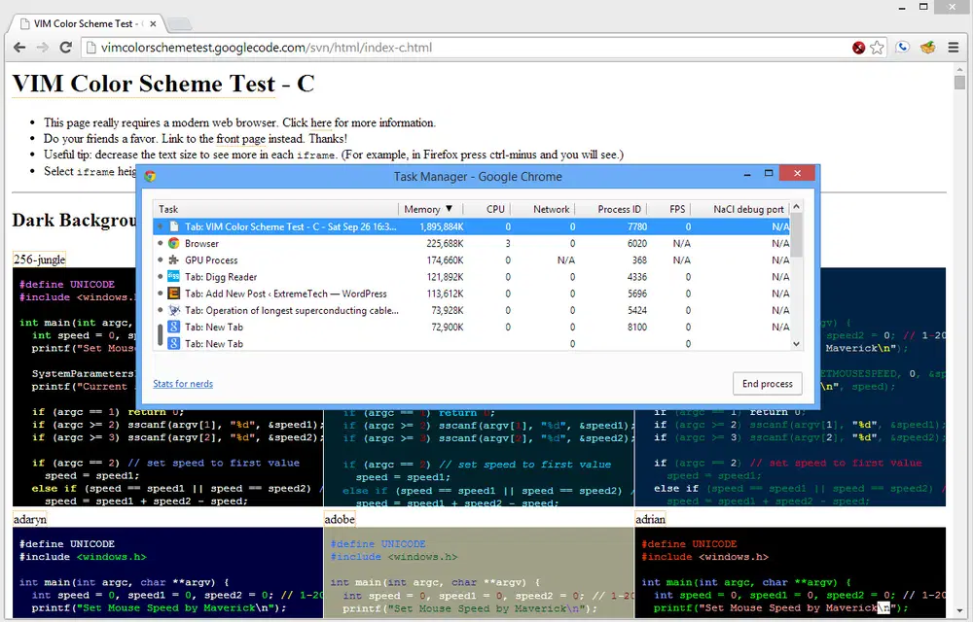The height and width of the screenshot is (622, 973).
Task: Sort by the Process ID column header
Action: coord(611,209)
